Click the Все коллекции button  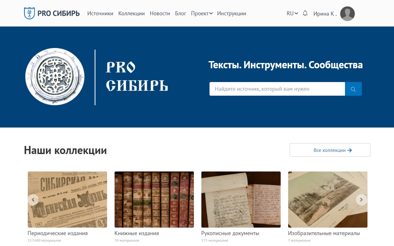pos(330,150)
